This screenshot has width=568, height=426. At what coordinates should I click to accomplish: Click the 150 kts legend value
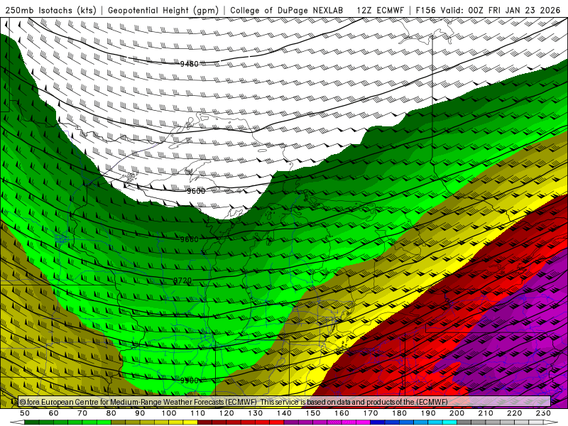click(312, 413)
